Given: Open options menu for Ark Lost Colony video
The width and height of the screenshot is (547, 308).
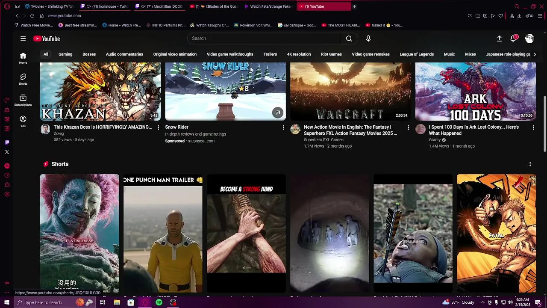Looking at the screenshot, I should [533, 127].
